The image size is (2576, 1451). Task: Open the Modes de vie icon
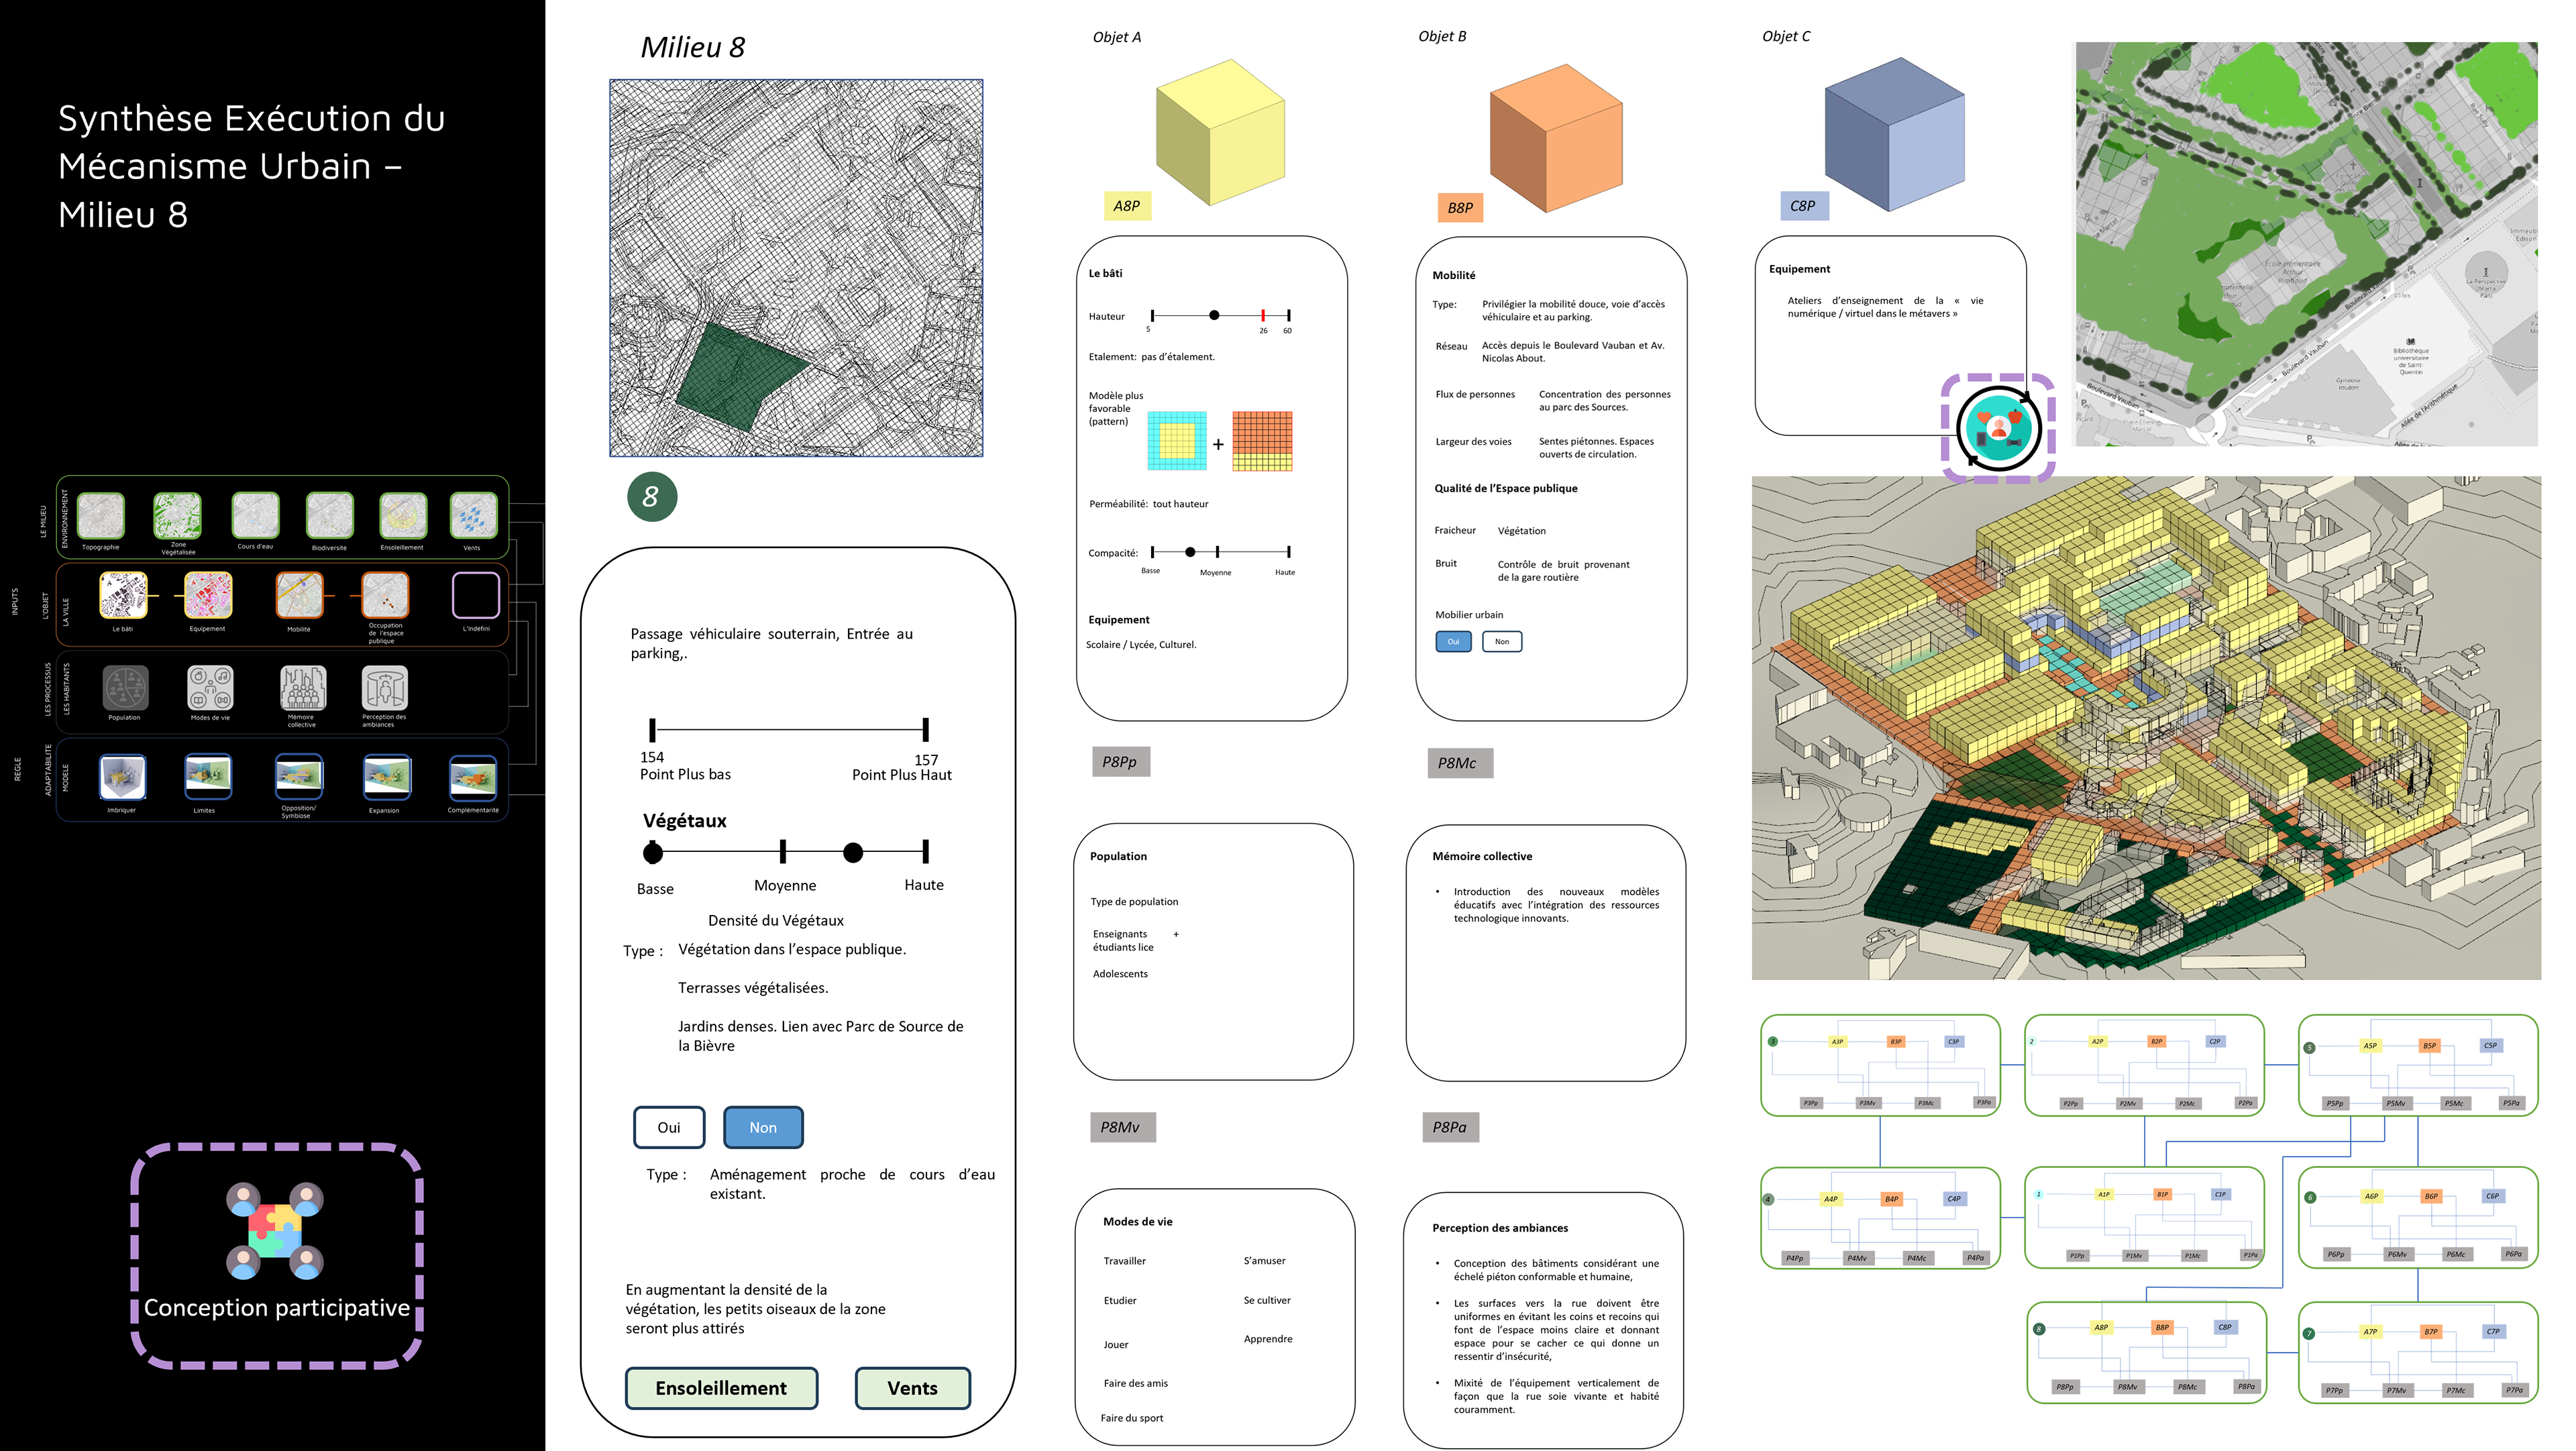tap(210, 688)
